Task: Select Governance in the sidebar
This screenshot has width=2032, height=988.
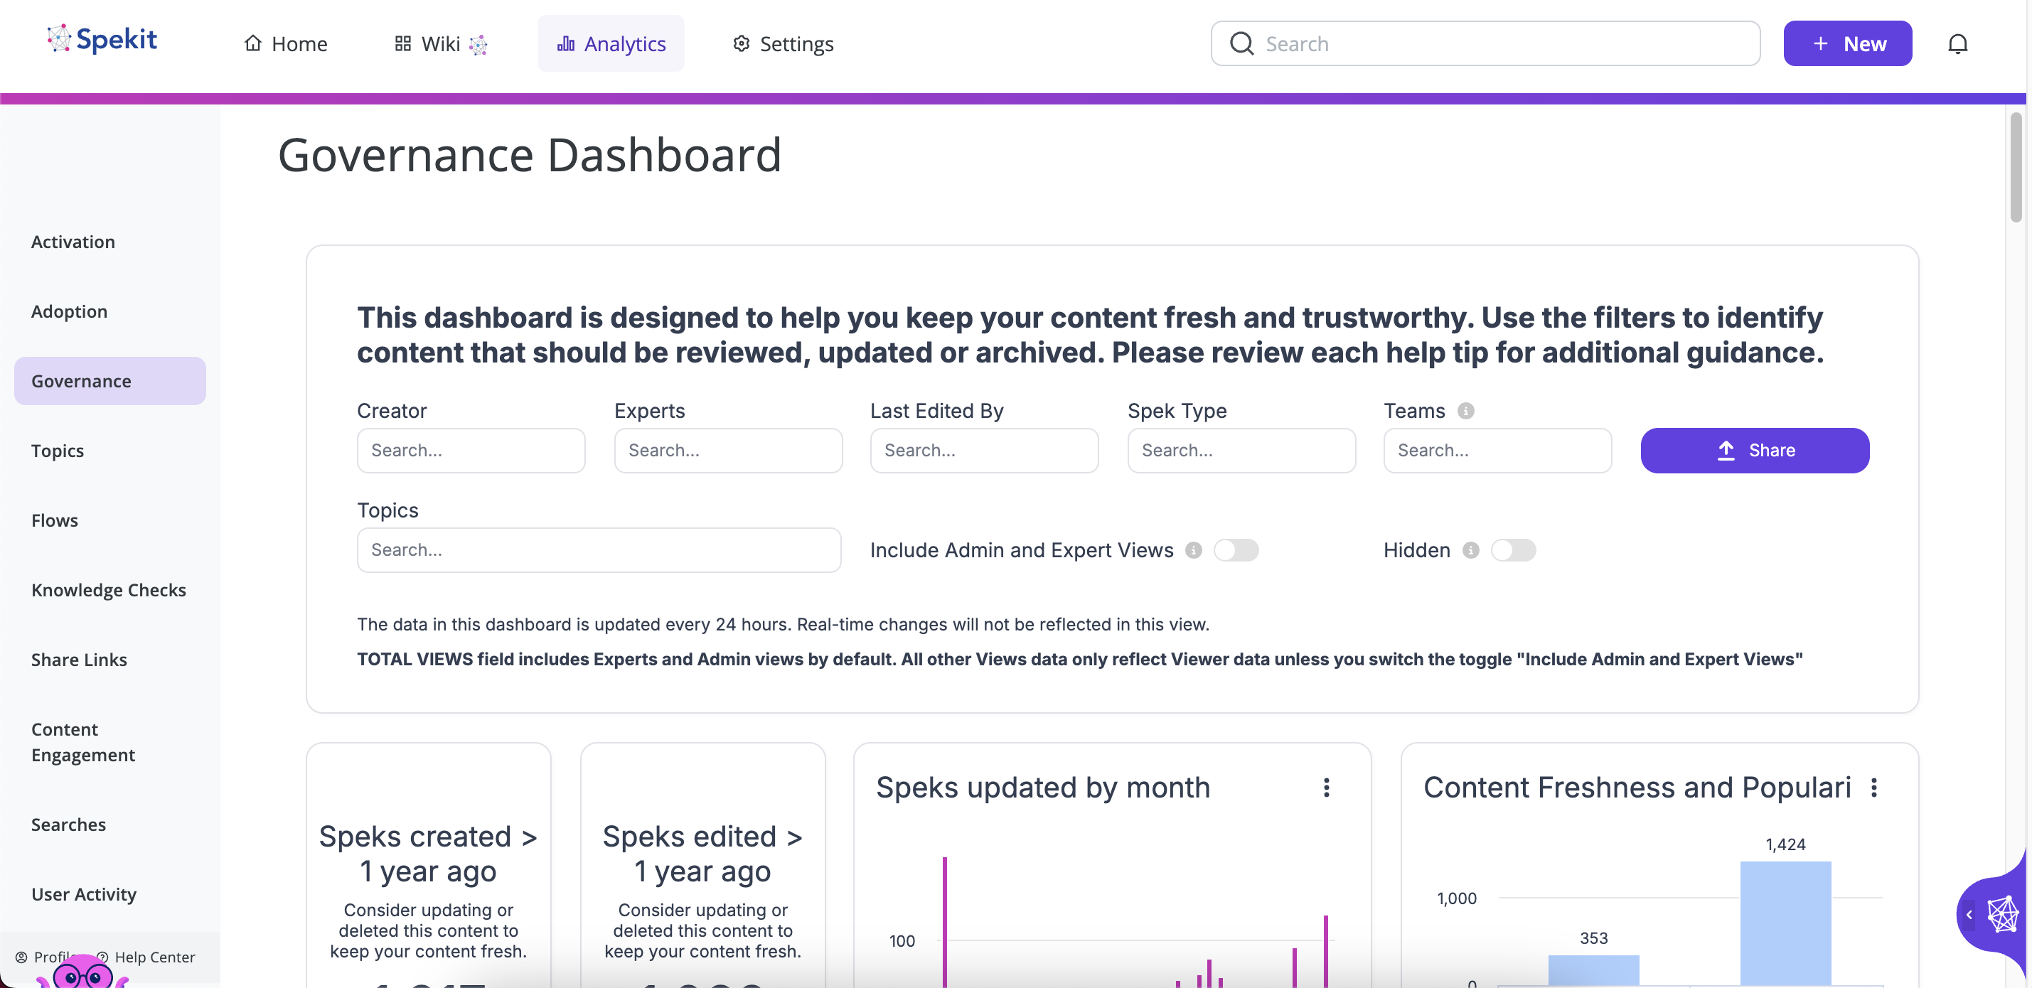Action: [x=109, y=381]
